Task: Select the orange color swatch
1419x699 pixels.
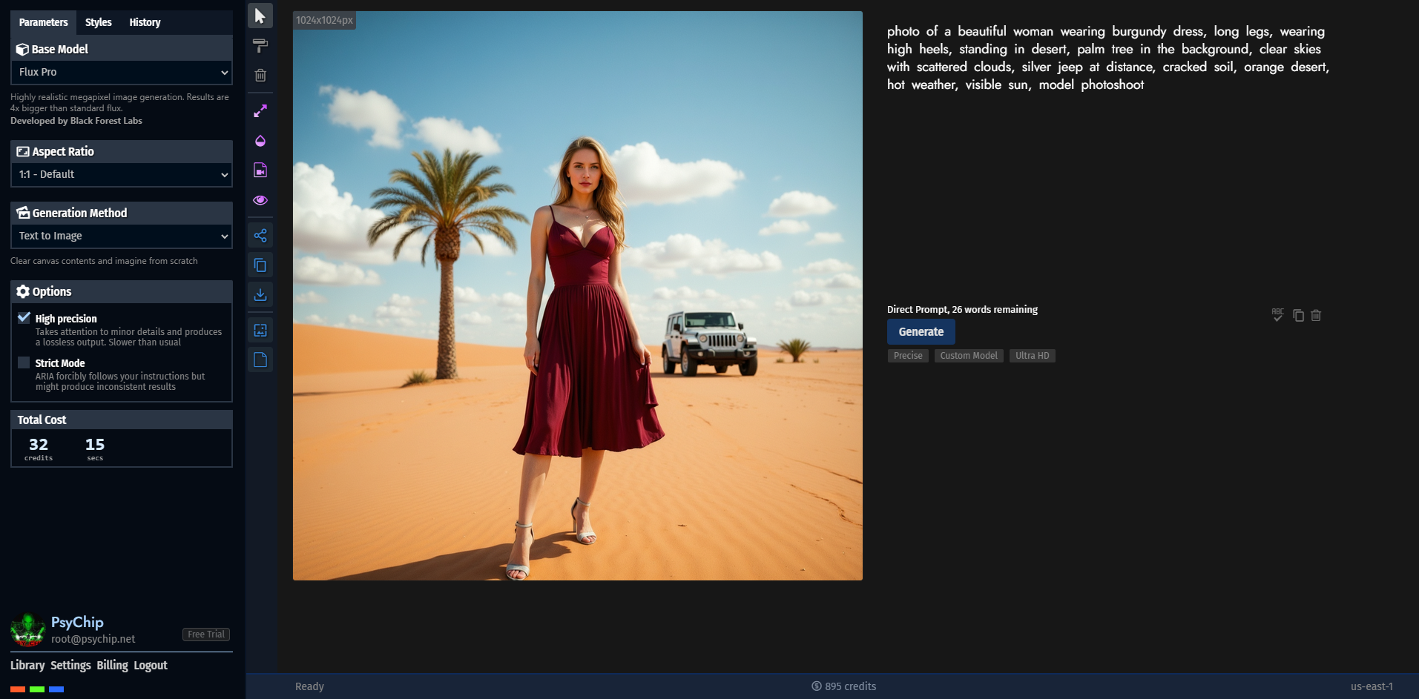Action: click(x=18, y=689)
